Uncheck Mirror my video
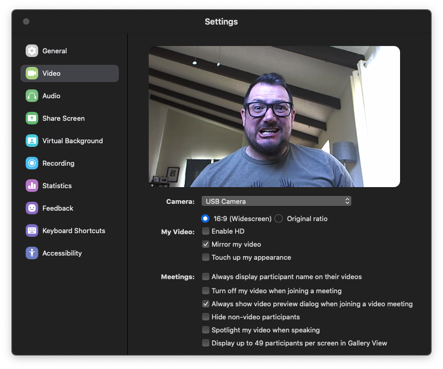This screenshot has height=369, width=443. pos(206,244)
